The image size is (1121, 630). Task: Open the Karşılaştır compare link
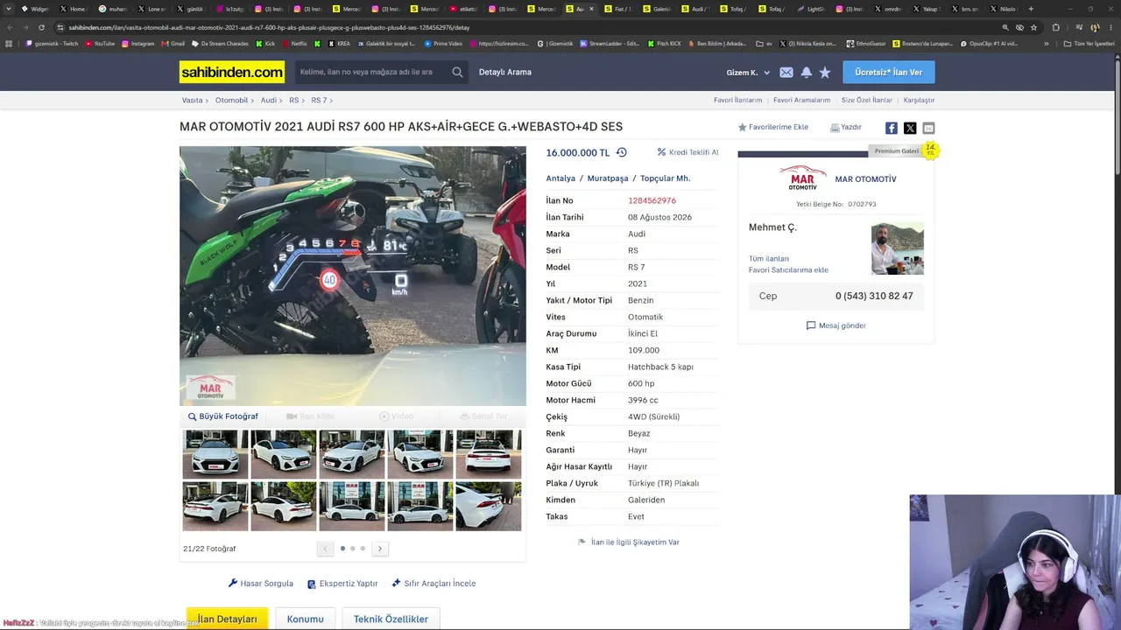919,101
